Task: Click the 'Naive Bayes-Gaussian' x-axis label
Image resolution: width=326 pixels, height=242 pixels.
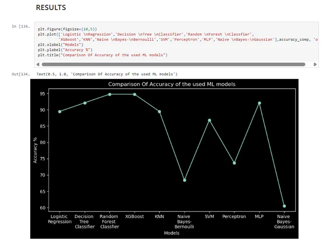Action: click(x=284, y=221)
